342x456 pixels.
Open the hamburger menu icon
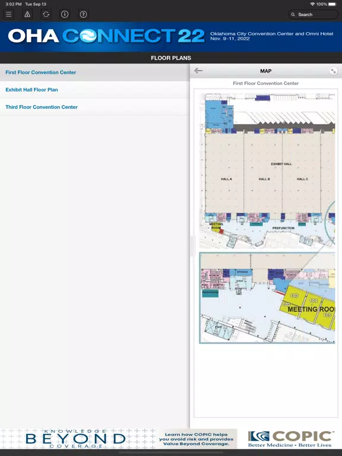pyautogui.click(x=9, y=14)
